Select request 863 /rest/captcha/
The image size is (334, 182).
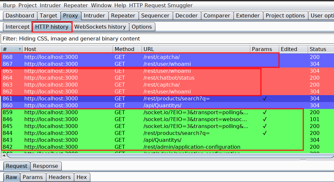pos(167,85)
